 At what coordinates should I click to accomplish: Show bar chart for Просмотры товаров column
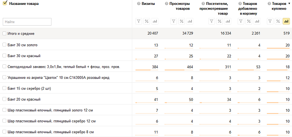click(190, 21)
